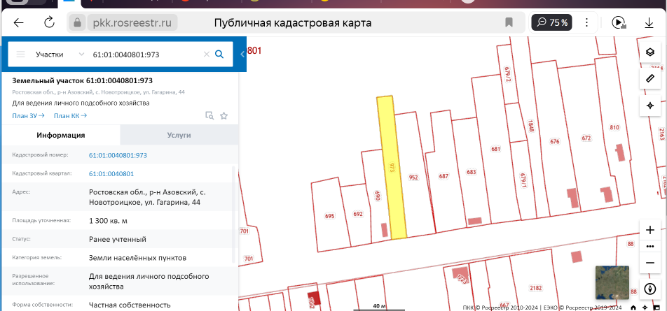The height and width of the screenshot is (311, 667).
Task: Select the Информация tab
Action: [61, 135]
